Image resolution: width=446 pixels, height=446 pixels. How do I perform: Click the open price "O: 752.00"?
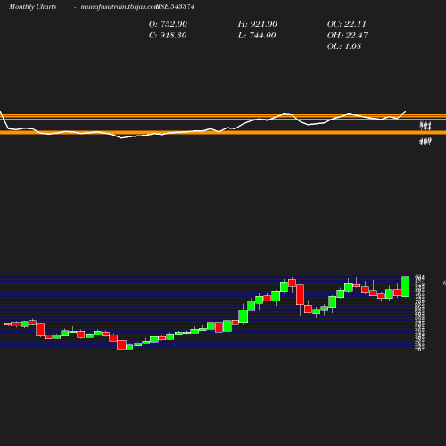[x=168, y=24]
